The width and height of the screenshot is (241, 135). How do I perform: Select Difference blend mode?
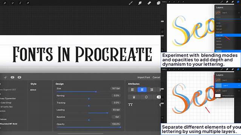[219, 44]
